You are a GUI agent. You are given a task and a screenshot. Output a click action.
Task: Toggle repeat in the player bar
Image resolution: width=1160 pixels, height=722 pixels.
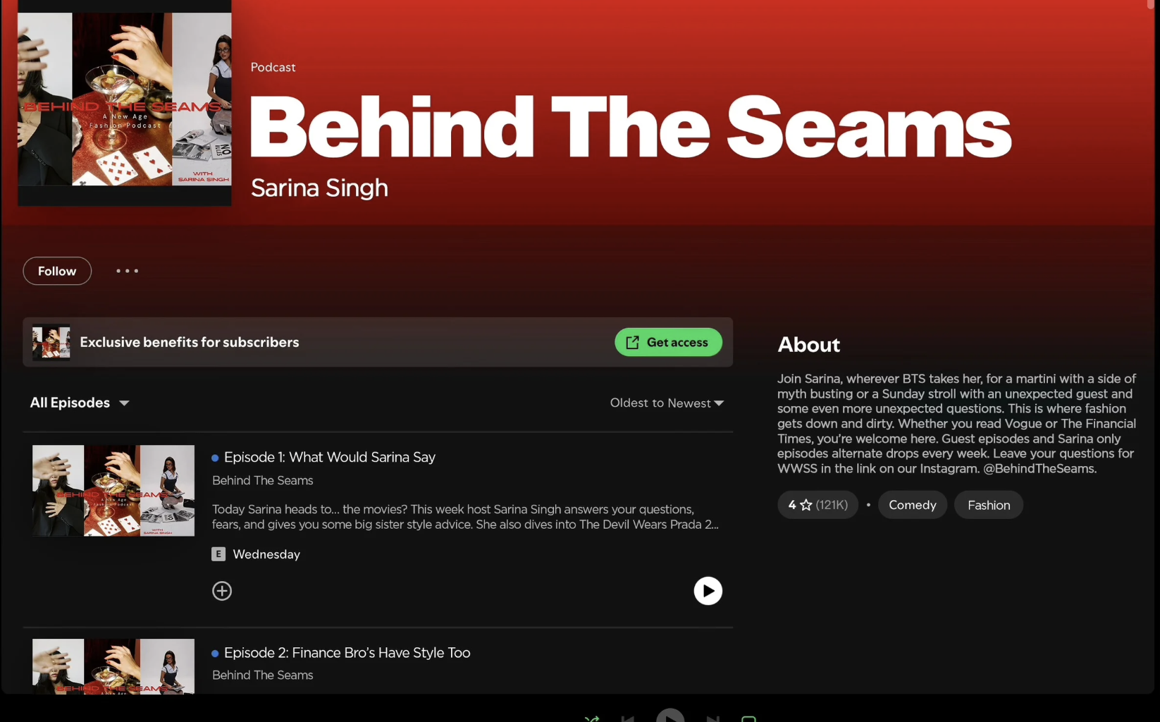point(748,718)
